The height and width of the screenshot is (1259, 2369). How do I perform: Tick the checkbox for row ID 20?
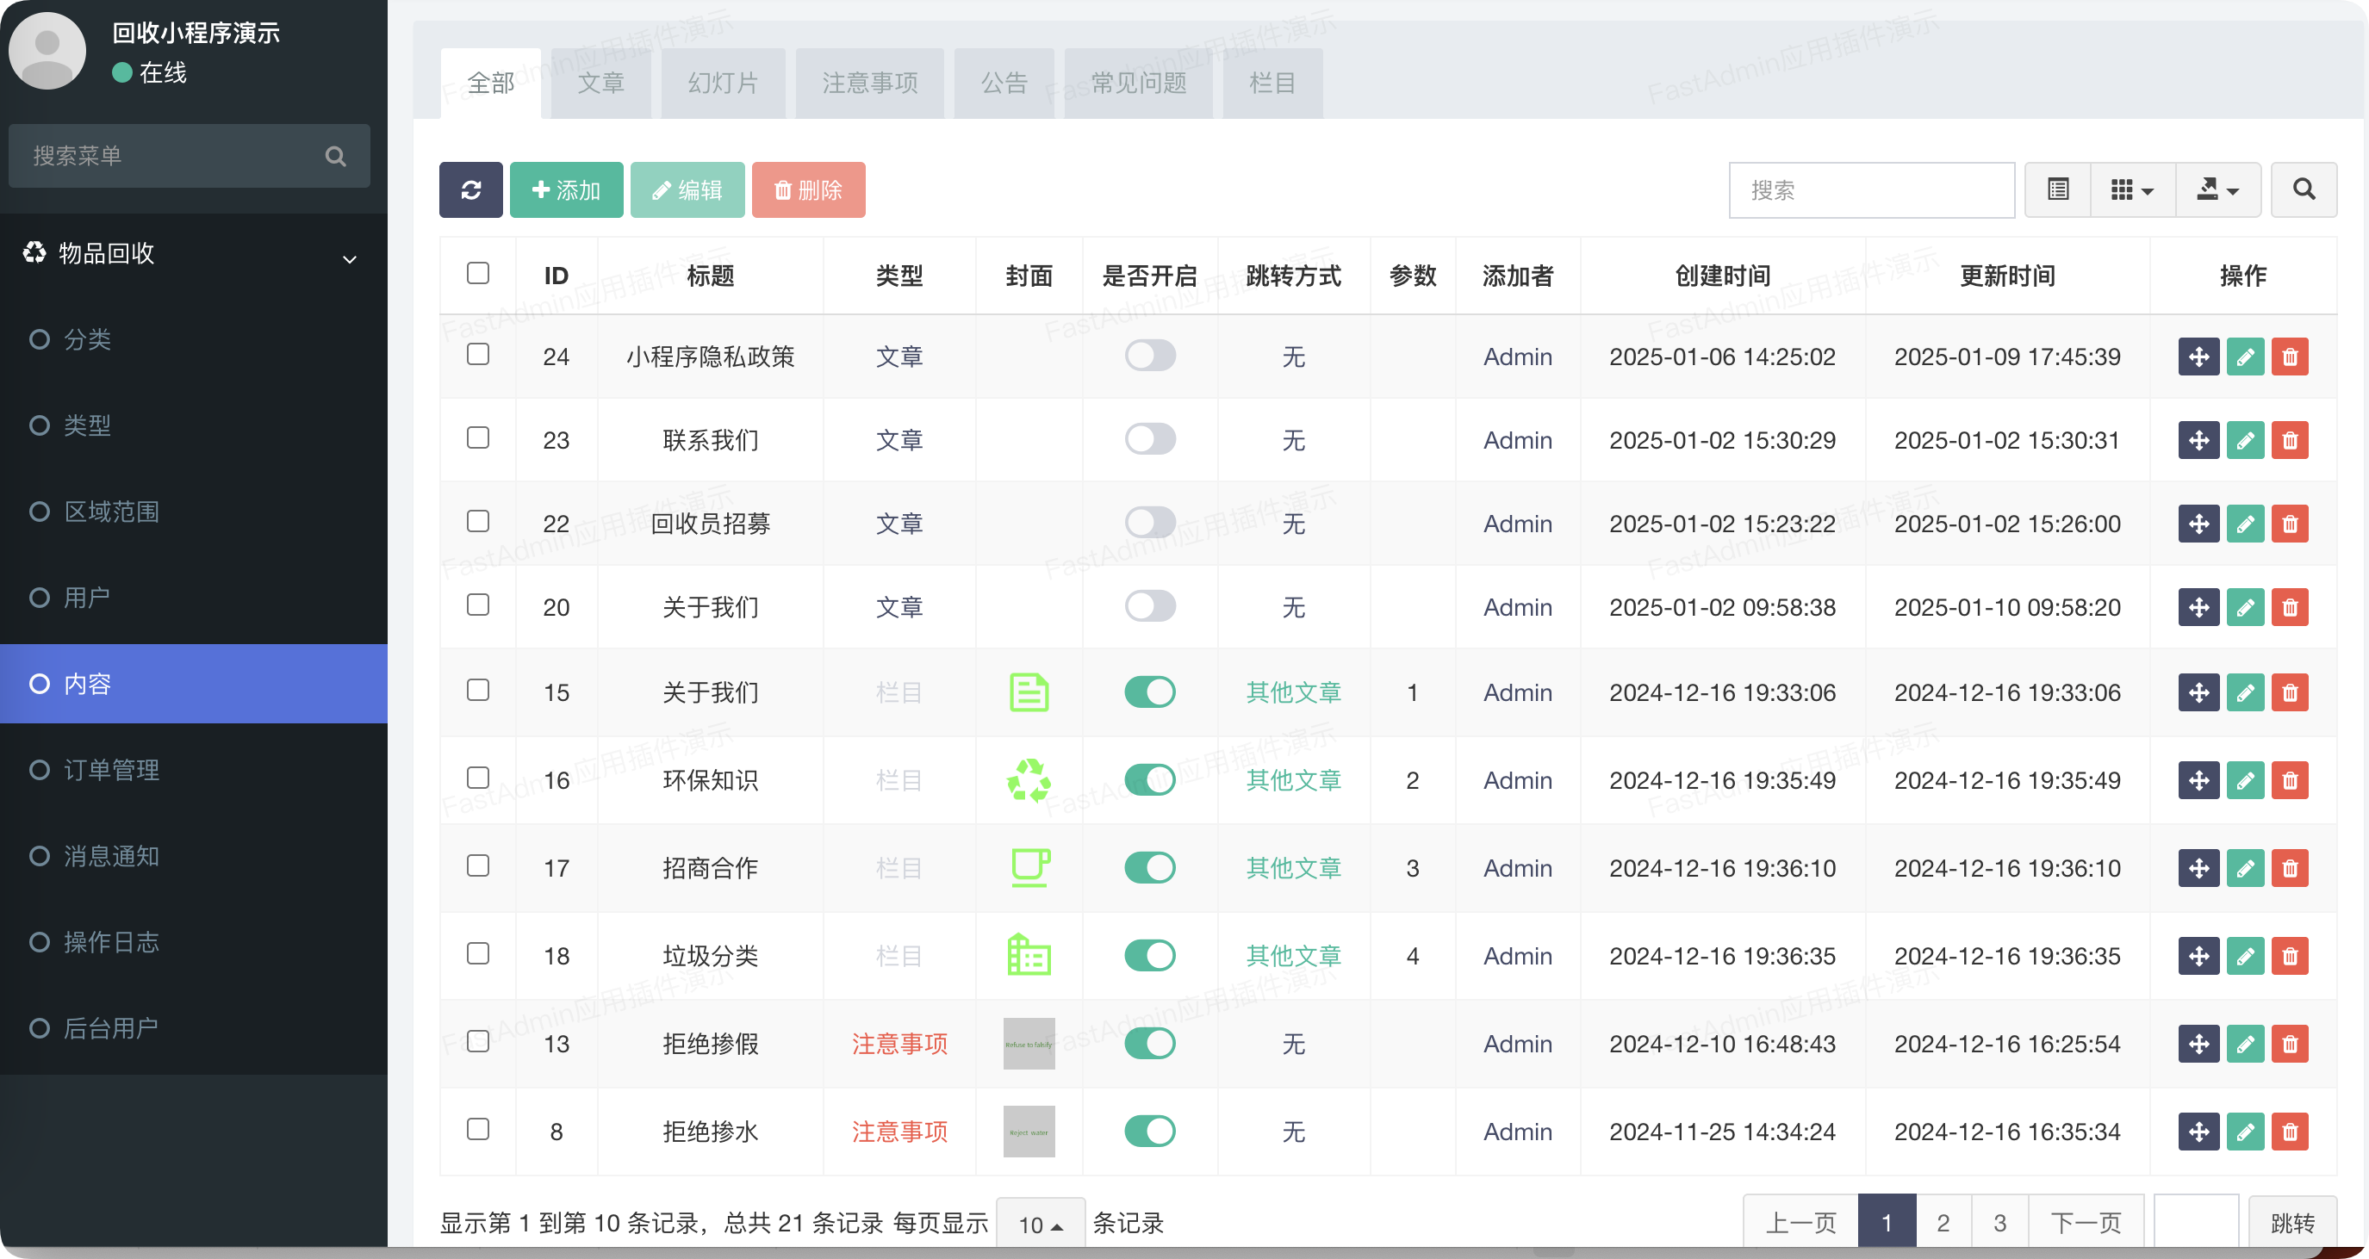click(478, 605)
